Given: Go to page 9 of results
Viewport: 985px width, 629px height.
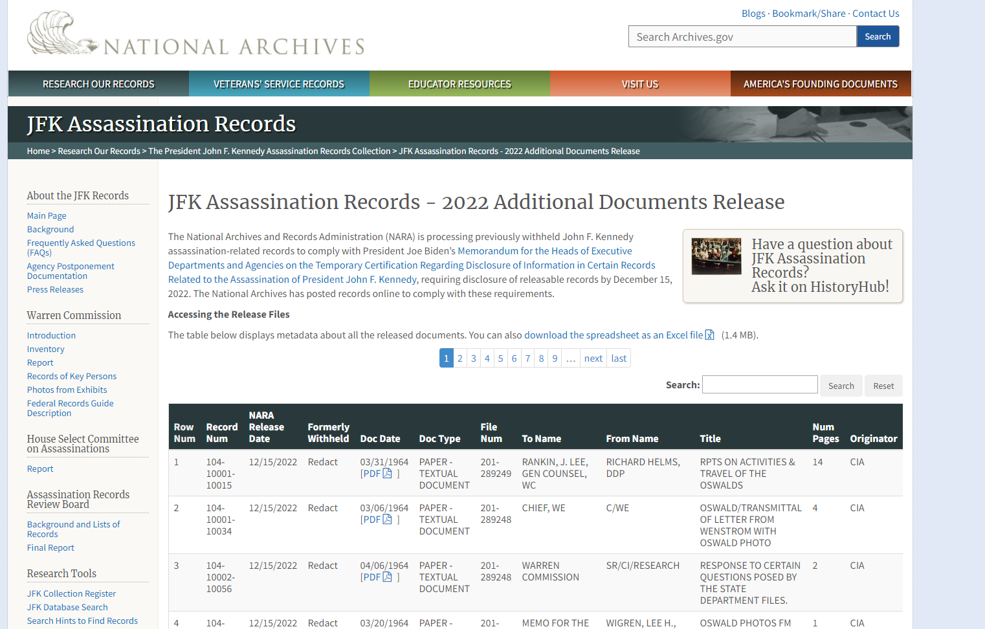Looking at the screenshot, I should pos(555,359).
